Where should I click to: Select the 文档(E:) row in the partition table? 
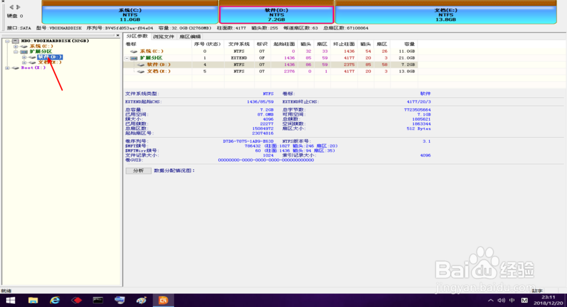(x=270, y=71)
